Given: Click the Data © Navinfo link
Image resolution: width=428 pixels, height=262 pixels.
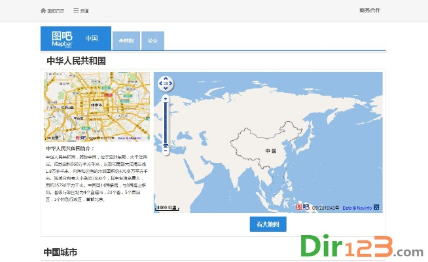Looking at the screenshot, I should coord(357,208).
